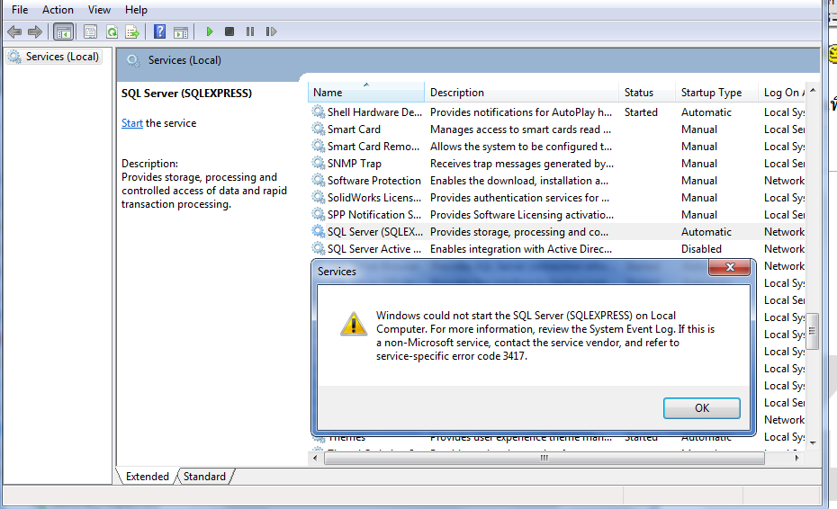The width and height of the screenshot is (837, 509).
Task: Sort by the Status column header
Action: pyautogui.click(x=647, y=93)
